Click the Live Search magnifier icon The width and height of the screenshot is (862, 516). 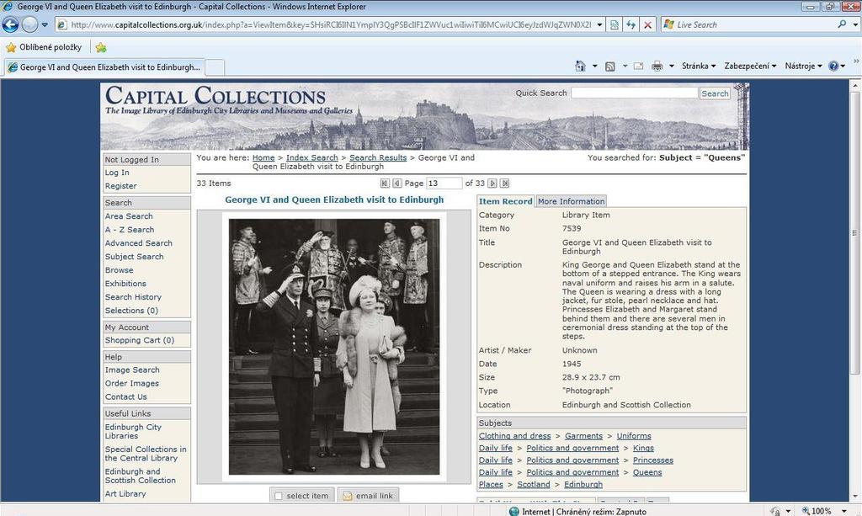point(842,24)
